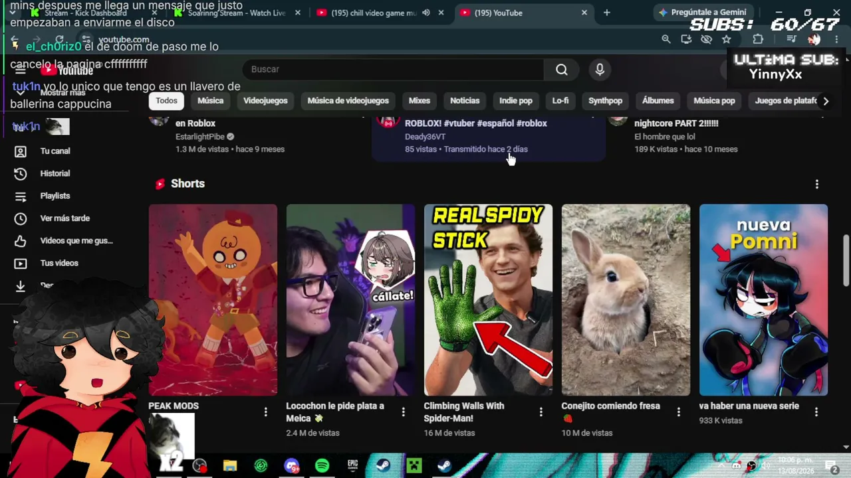Select the Synthpop filter chip
Viewport: 851px width, 478px height.
coord(605,101)
